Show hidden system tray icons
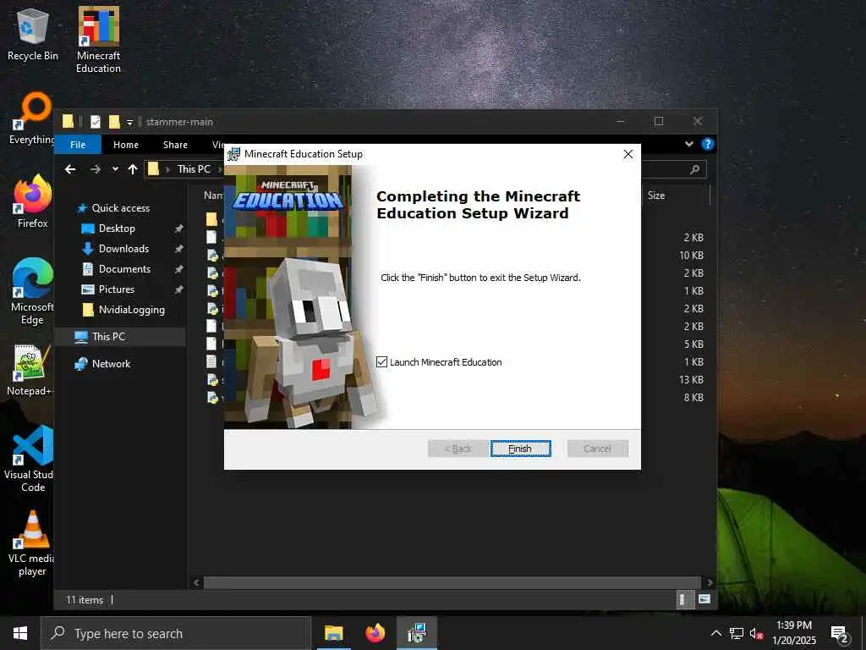 715,633
